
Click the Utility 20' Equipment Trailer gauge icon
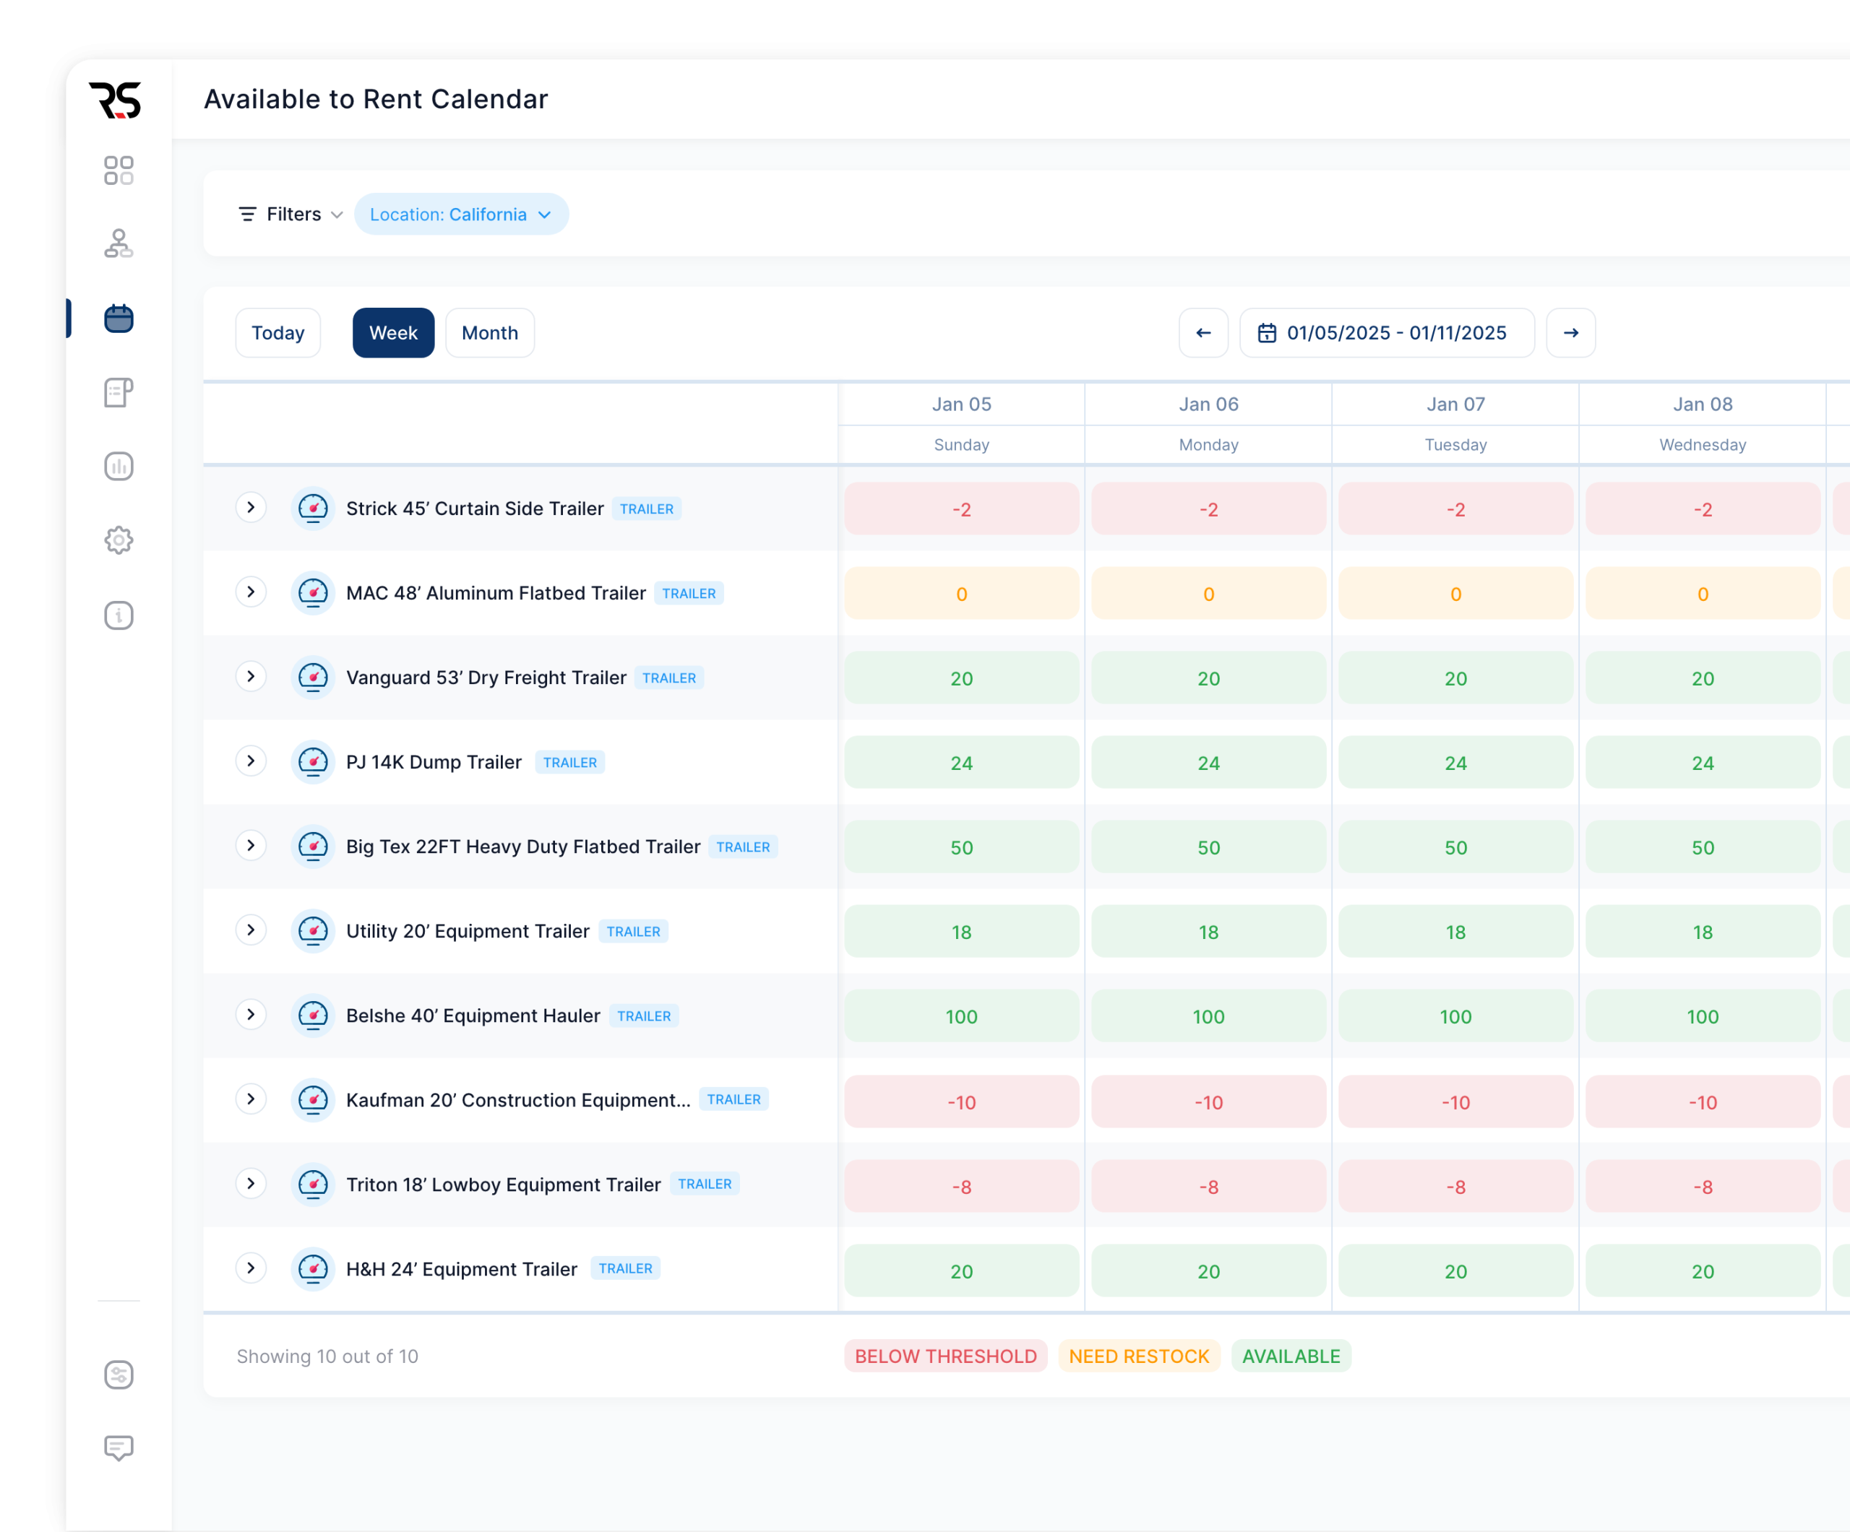point(313,930)
